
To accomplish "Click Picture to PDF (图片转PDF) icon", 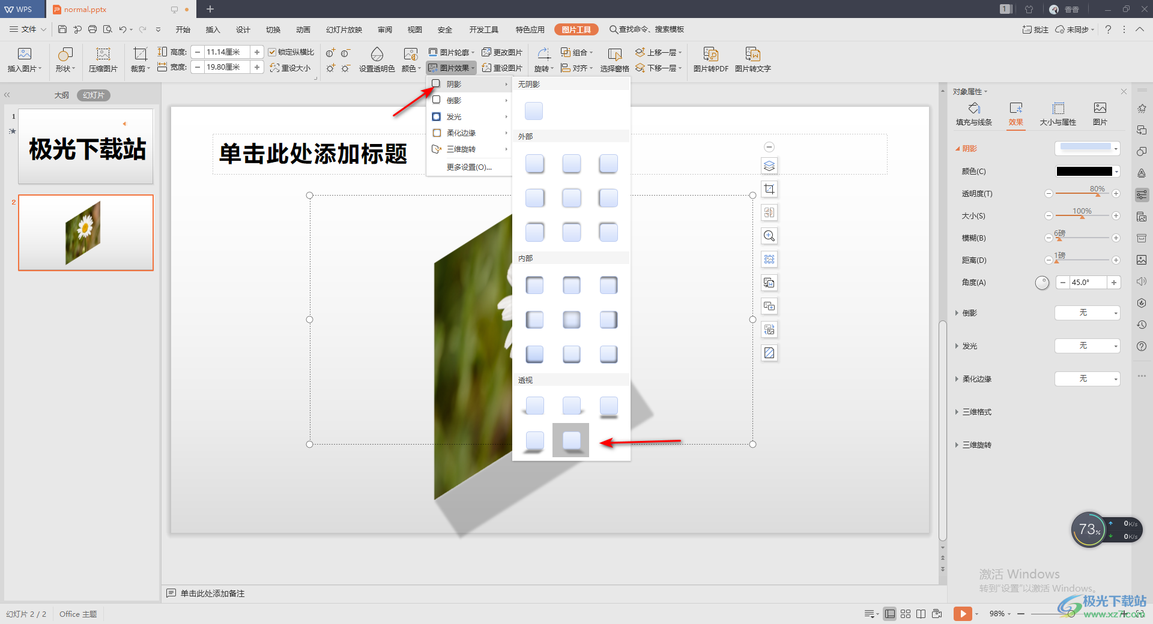I will 710,54.
